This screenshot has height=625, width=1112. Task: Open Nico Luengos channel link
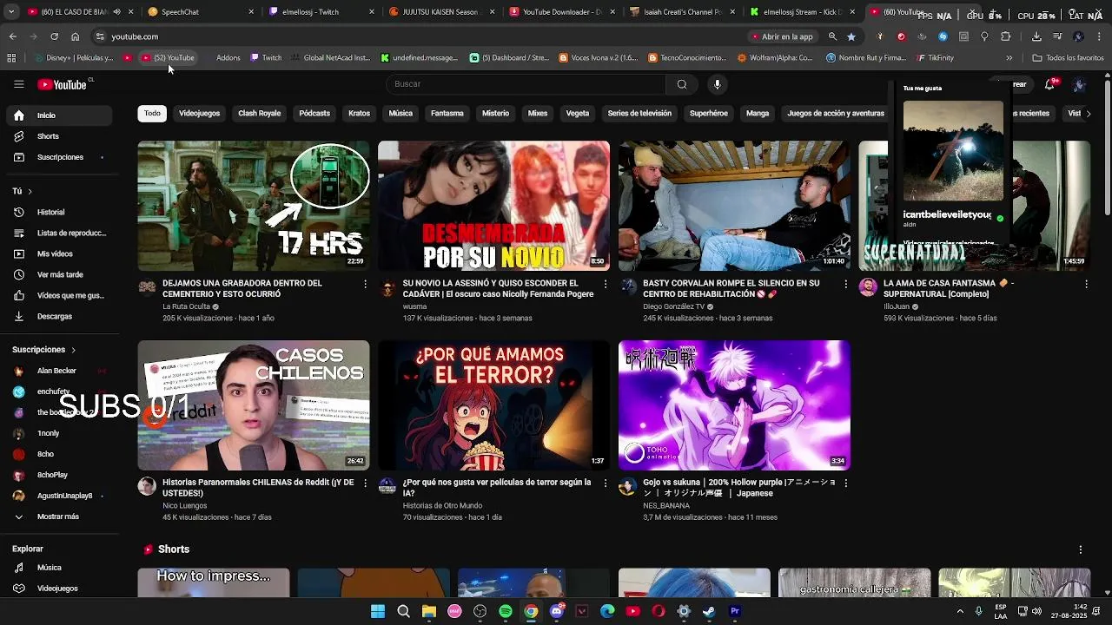[x=184, y=505]
